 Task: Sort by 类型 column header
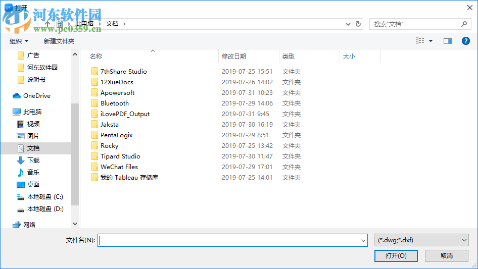[289, 57]
